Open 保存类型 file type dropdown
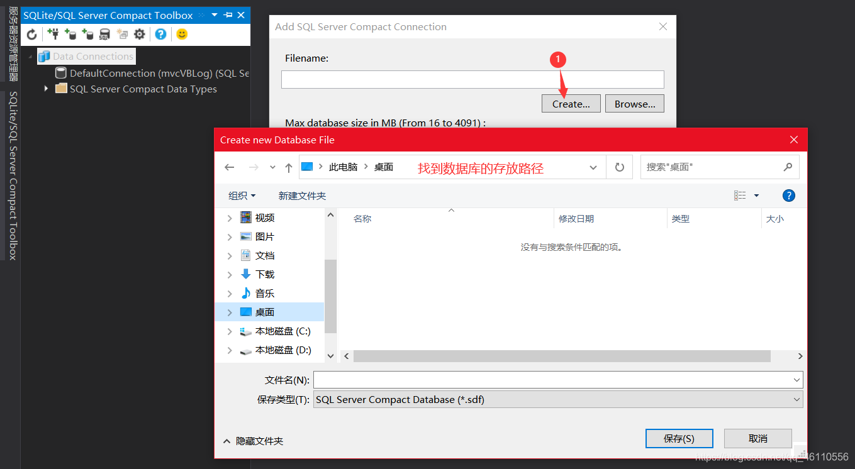Viewport: 855px width, 469px height. pos(558,400)
